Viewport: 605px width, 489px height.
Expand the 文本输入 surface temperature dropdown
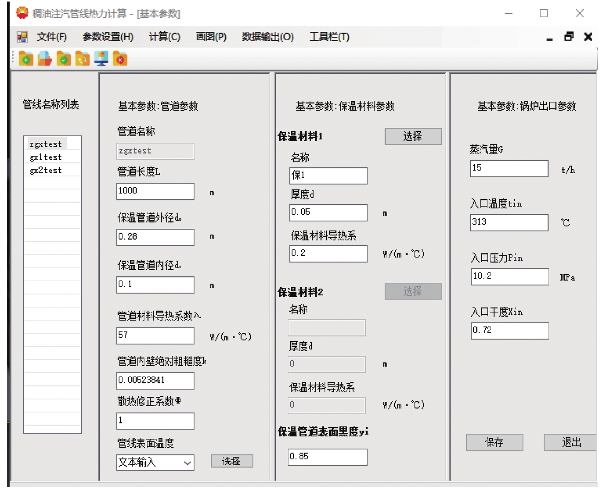point(187,463)
